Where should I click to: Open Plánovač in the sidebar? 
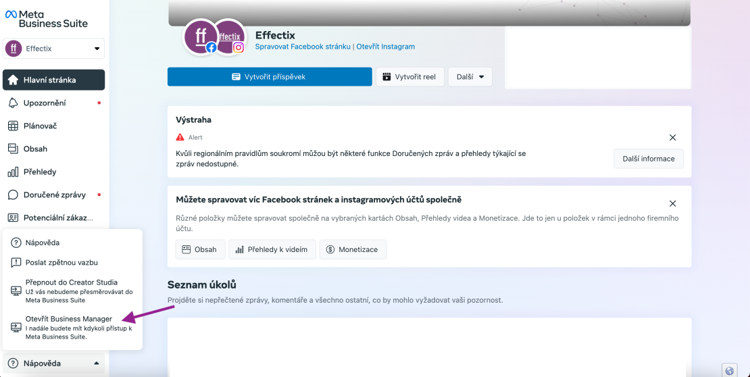tap(53, 126)
